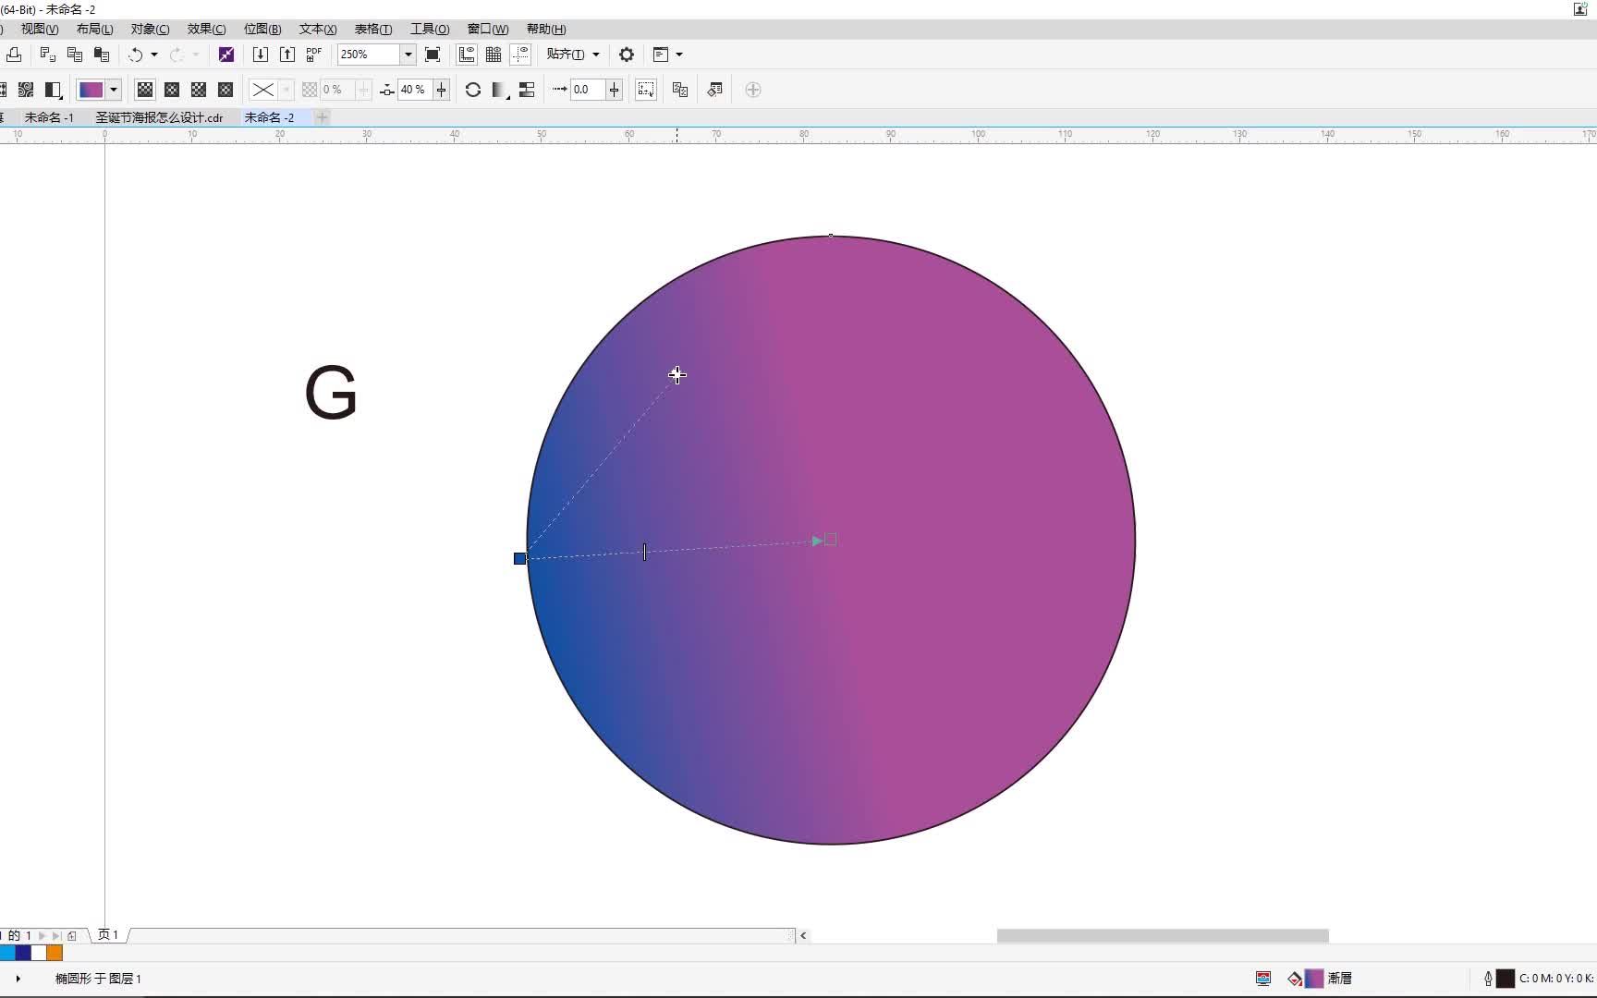Select the elliptical fountain fill type

coord(172,90)
